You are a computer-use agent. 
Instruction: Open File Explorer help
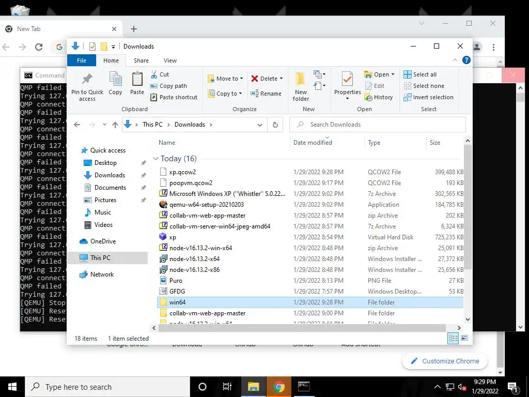point(466,60)
